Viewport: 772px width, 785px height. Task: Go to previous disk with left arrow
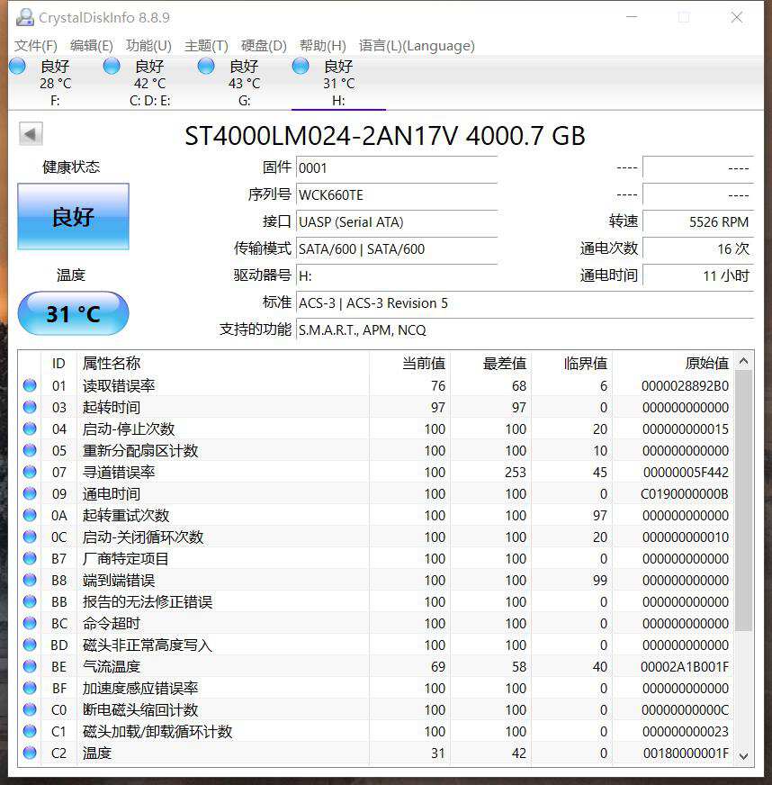click(x=31, y=133)
